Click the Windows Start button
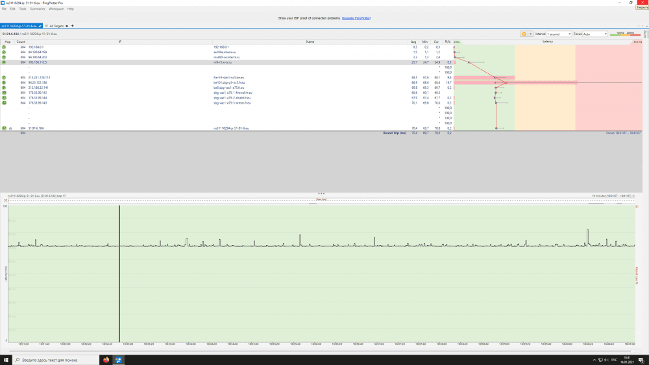649x365 pixels. coord(5,360)
